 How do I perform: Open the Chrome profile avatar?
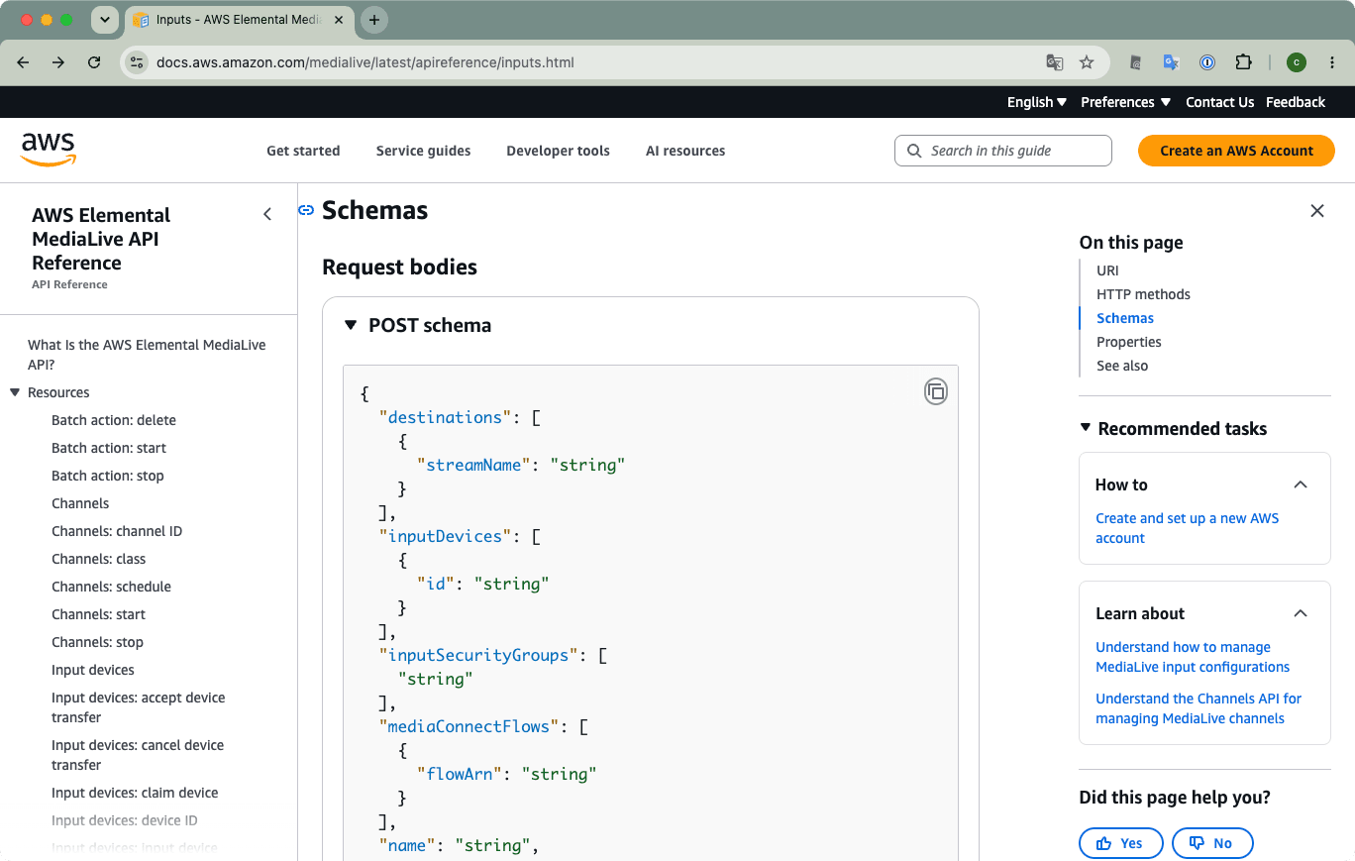(x=1297, y=62)
